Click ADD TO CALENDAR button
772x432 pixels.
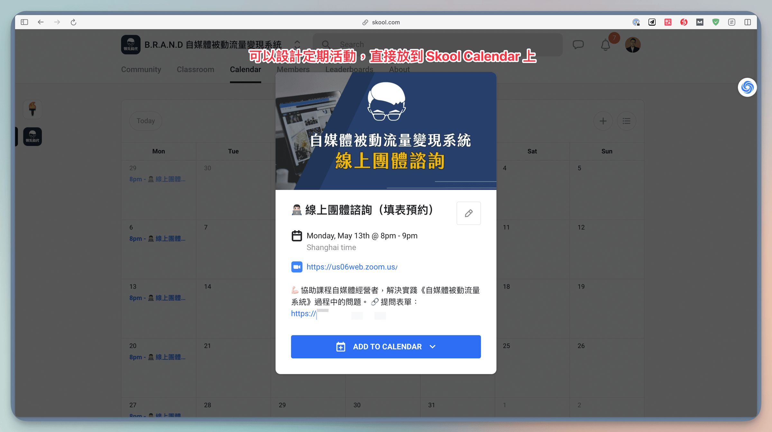click(x=386, y=346)
